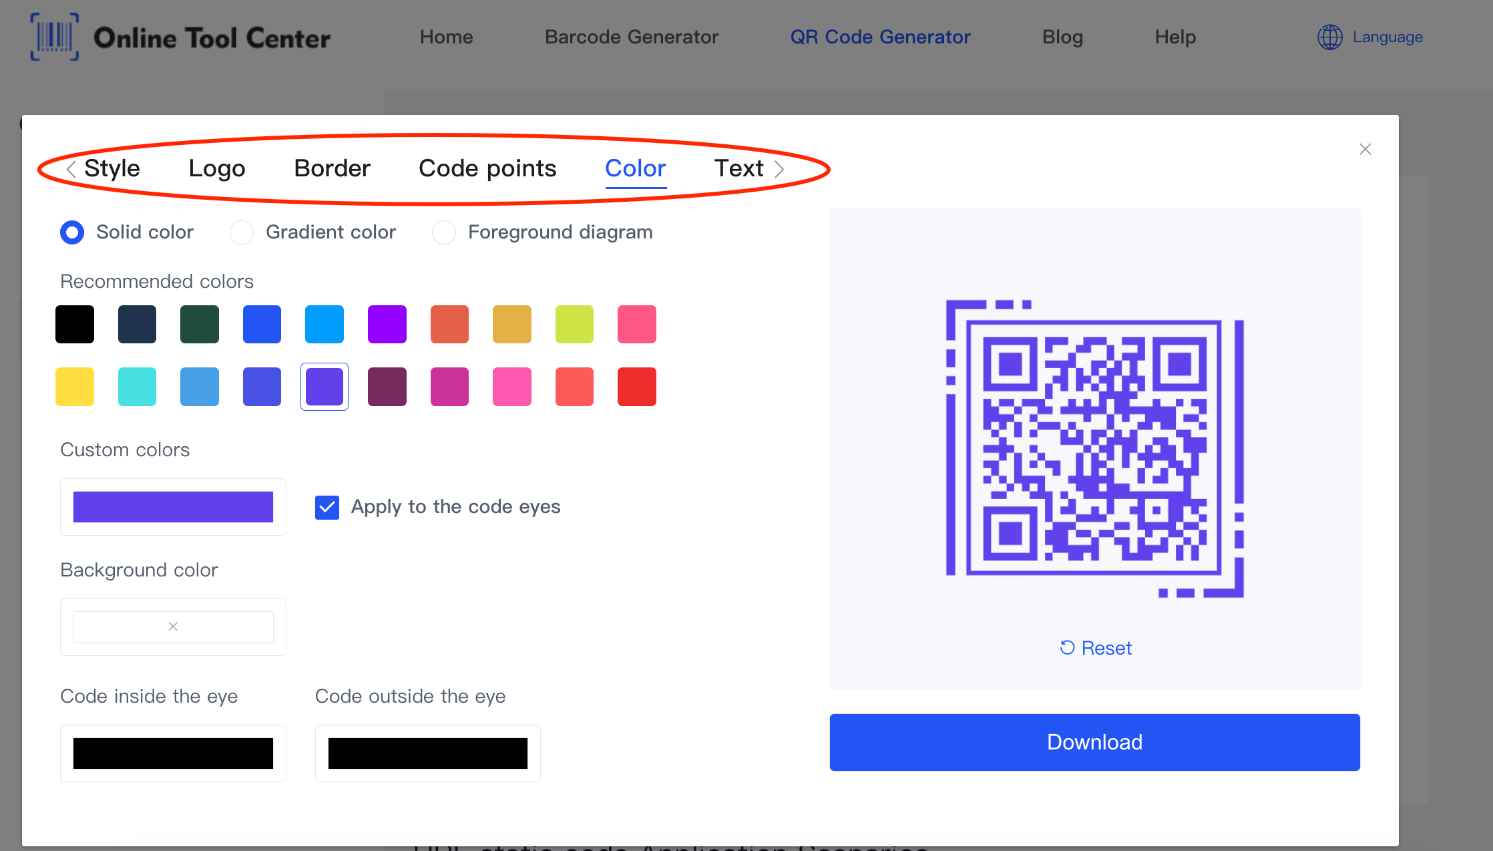Click the Background color input field
Image resolution: width=1493 pixels, height=851 pixels.
pyautogui.click(x=171, y=627)
